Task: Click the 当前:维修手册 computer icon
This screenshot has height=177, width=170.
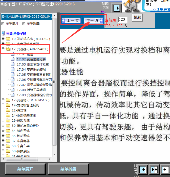Action: [x=3, y=33]
